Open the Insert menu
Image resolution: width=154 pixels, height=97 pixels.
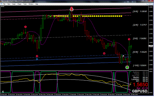click(14, 4)
